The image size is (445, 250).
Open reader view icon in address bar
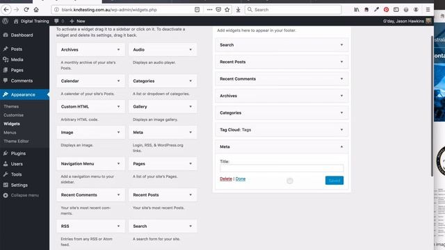pos(197,10)
